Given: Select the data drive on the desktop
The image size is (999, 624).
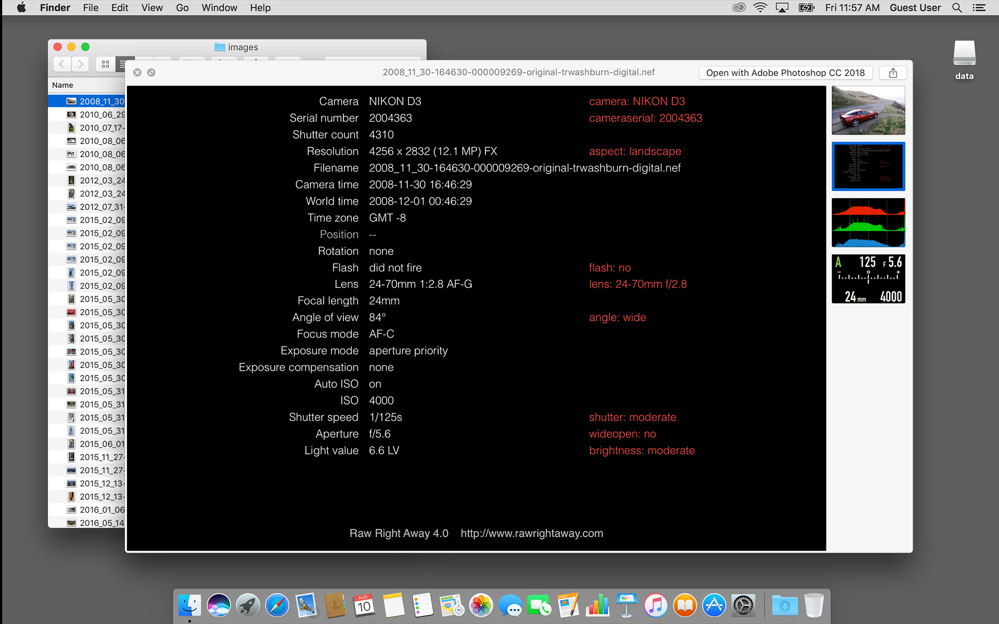Looking at the screenshot, I should (964, 60).
